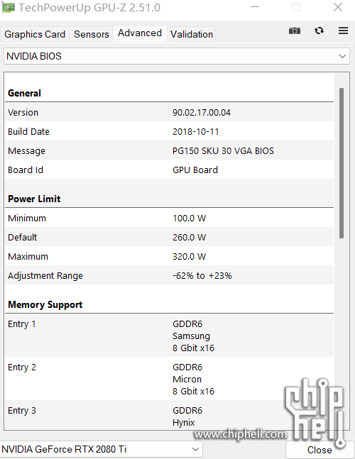355x459 pixels.
Task: Expand the NVIDIA BIOS dropdown
Action: [x=177, y=56]
